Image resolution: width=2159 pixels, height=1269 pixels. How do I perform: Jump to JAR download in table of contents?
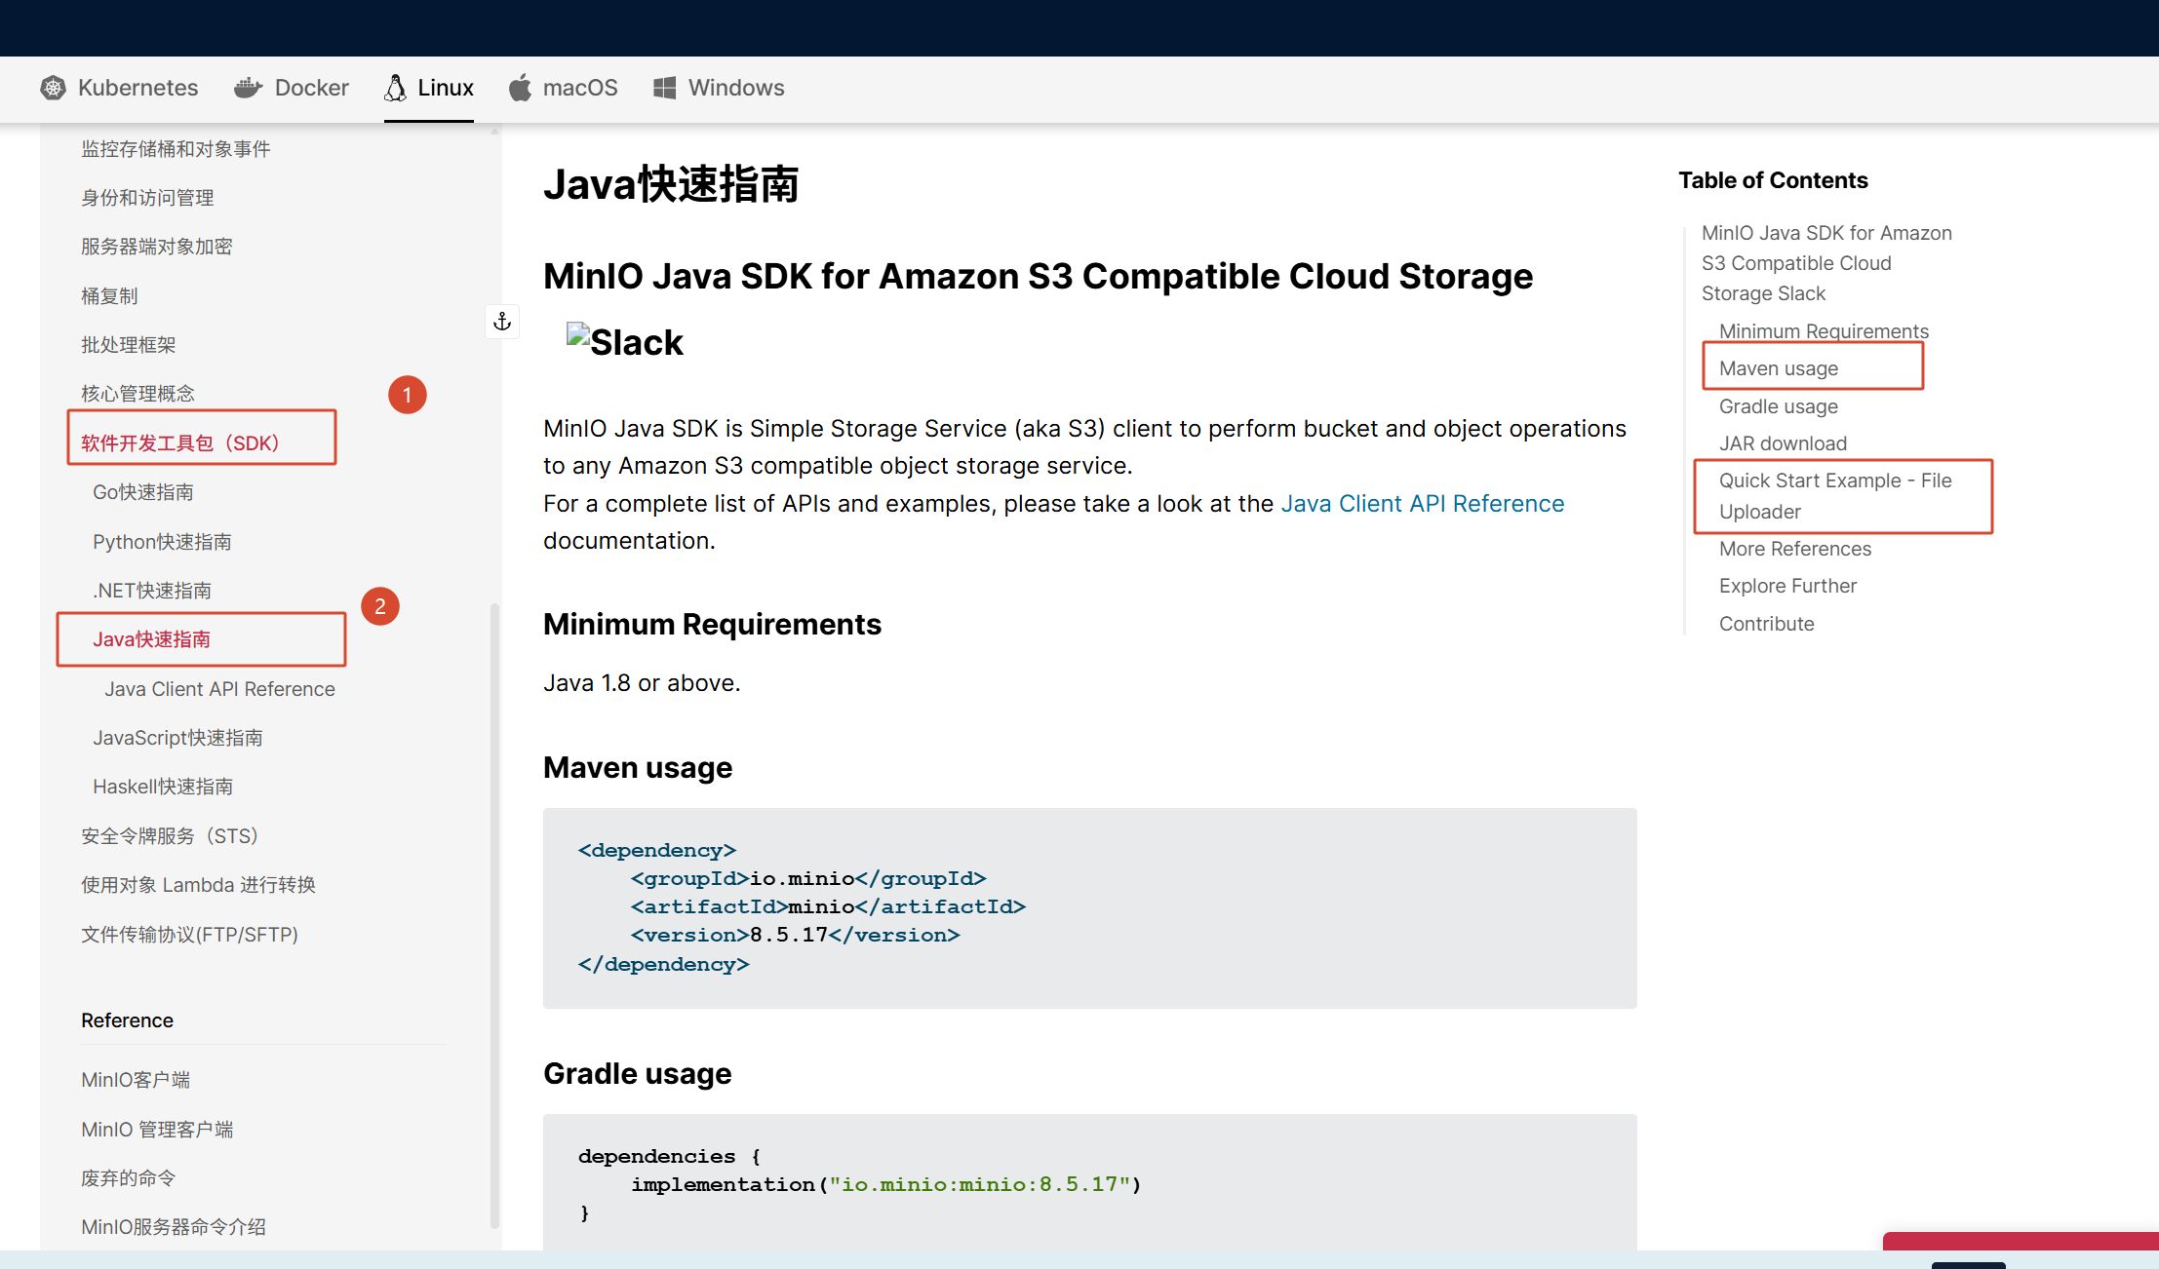1783,443
